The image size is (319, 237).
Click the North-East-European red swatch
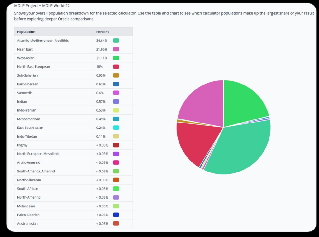pyautogui.click(x=116, y=67)
